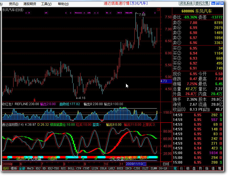The width and height of the screenshot is (229, 176).
Task: Click the red S marker below chart
Action: 35,100
